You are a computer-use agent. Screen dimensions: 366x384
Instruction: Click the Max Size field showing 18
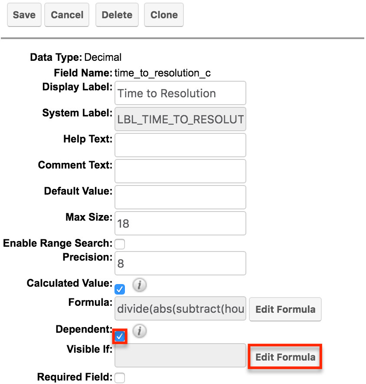click(180, 223)
